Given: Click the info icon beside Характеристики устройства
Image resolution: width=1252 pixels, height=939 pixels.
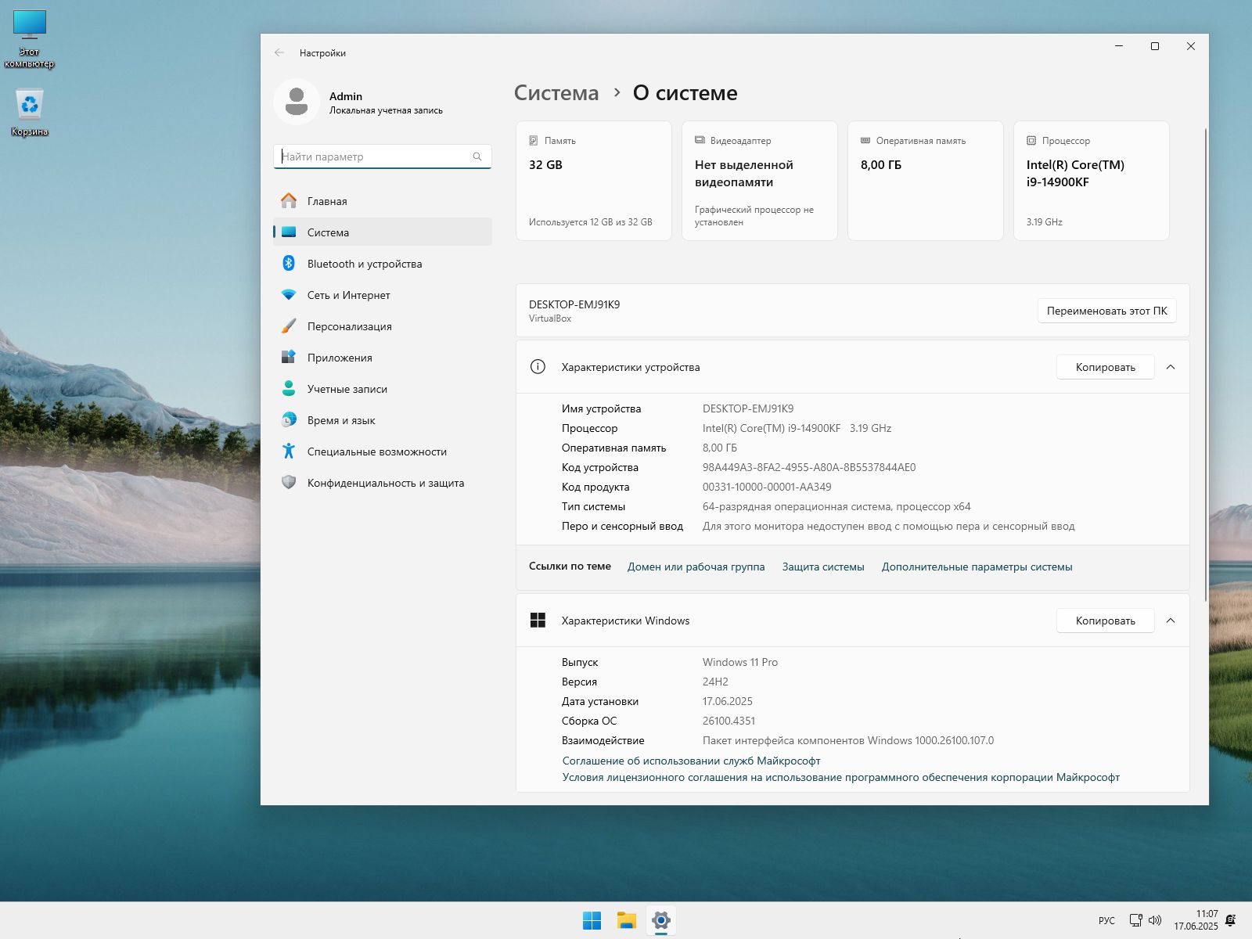Looking at the screenshot, I should coord(538,367).
